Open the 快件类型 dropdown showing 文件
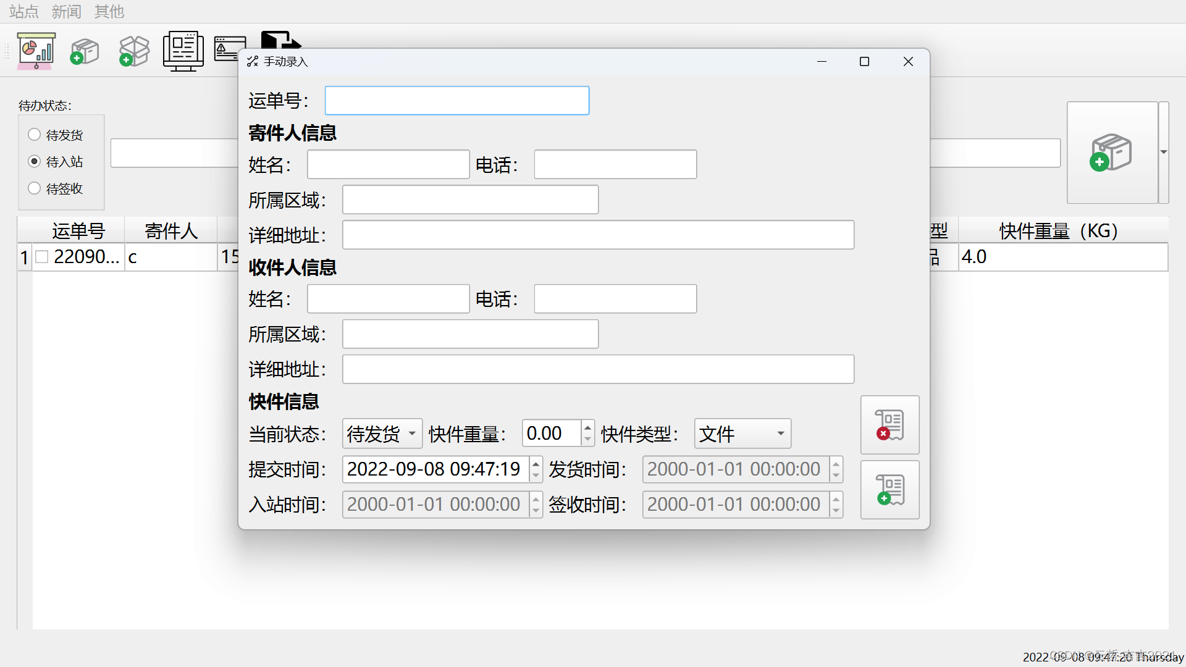Viewport: 1186px width, 667px height. (x=742, y=434)
